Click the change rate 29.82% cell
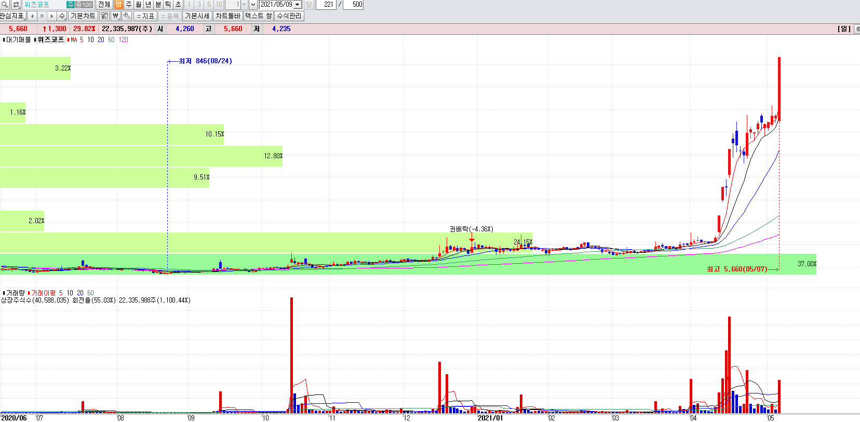 click(84, 29)
